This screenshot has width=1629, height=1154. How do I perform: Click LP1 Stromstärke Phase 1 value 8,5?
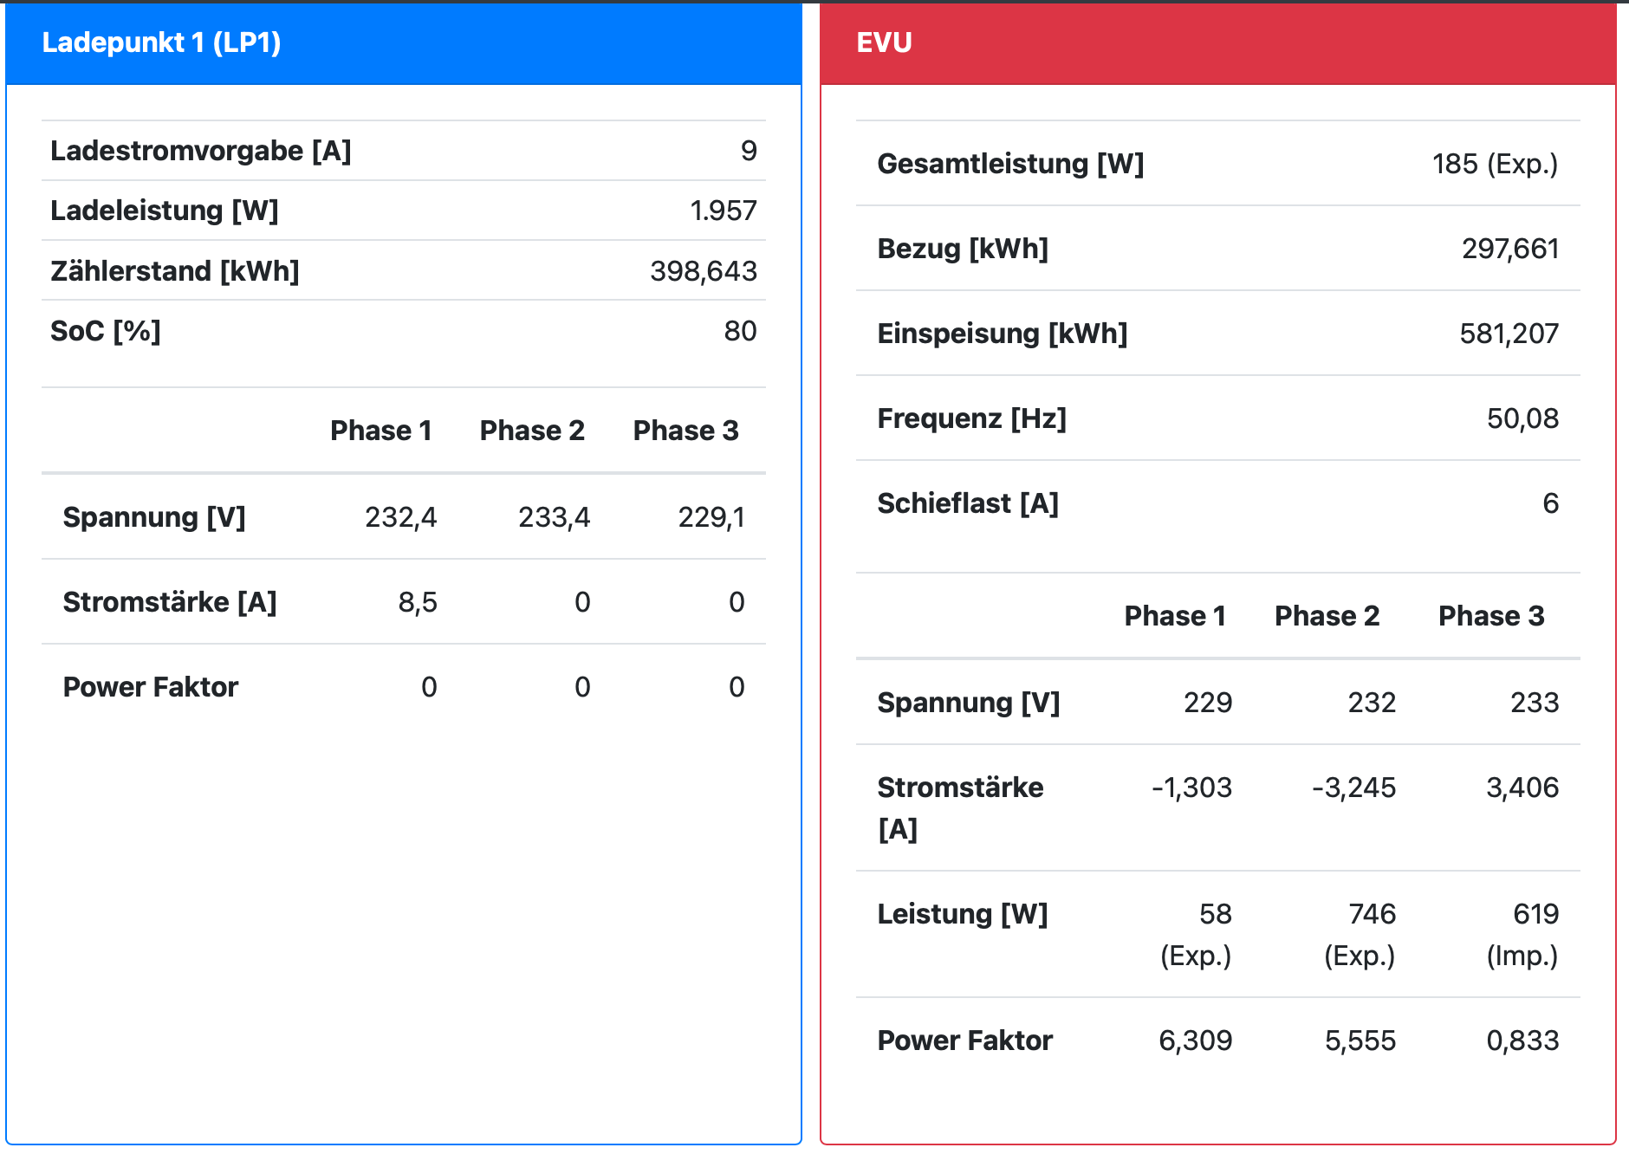pyautogui.click(x=418, y=602)
